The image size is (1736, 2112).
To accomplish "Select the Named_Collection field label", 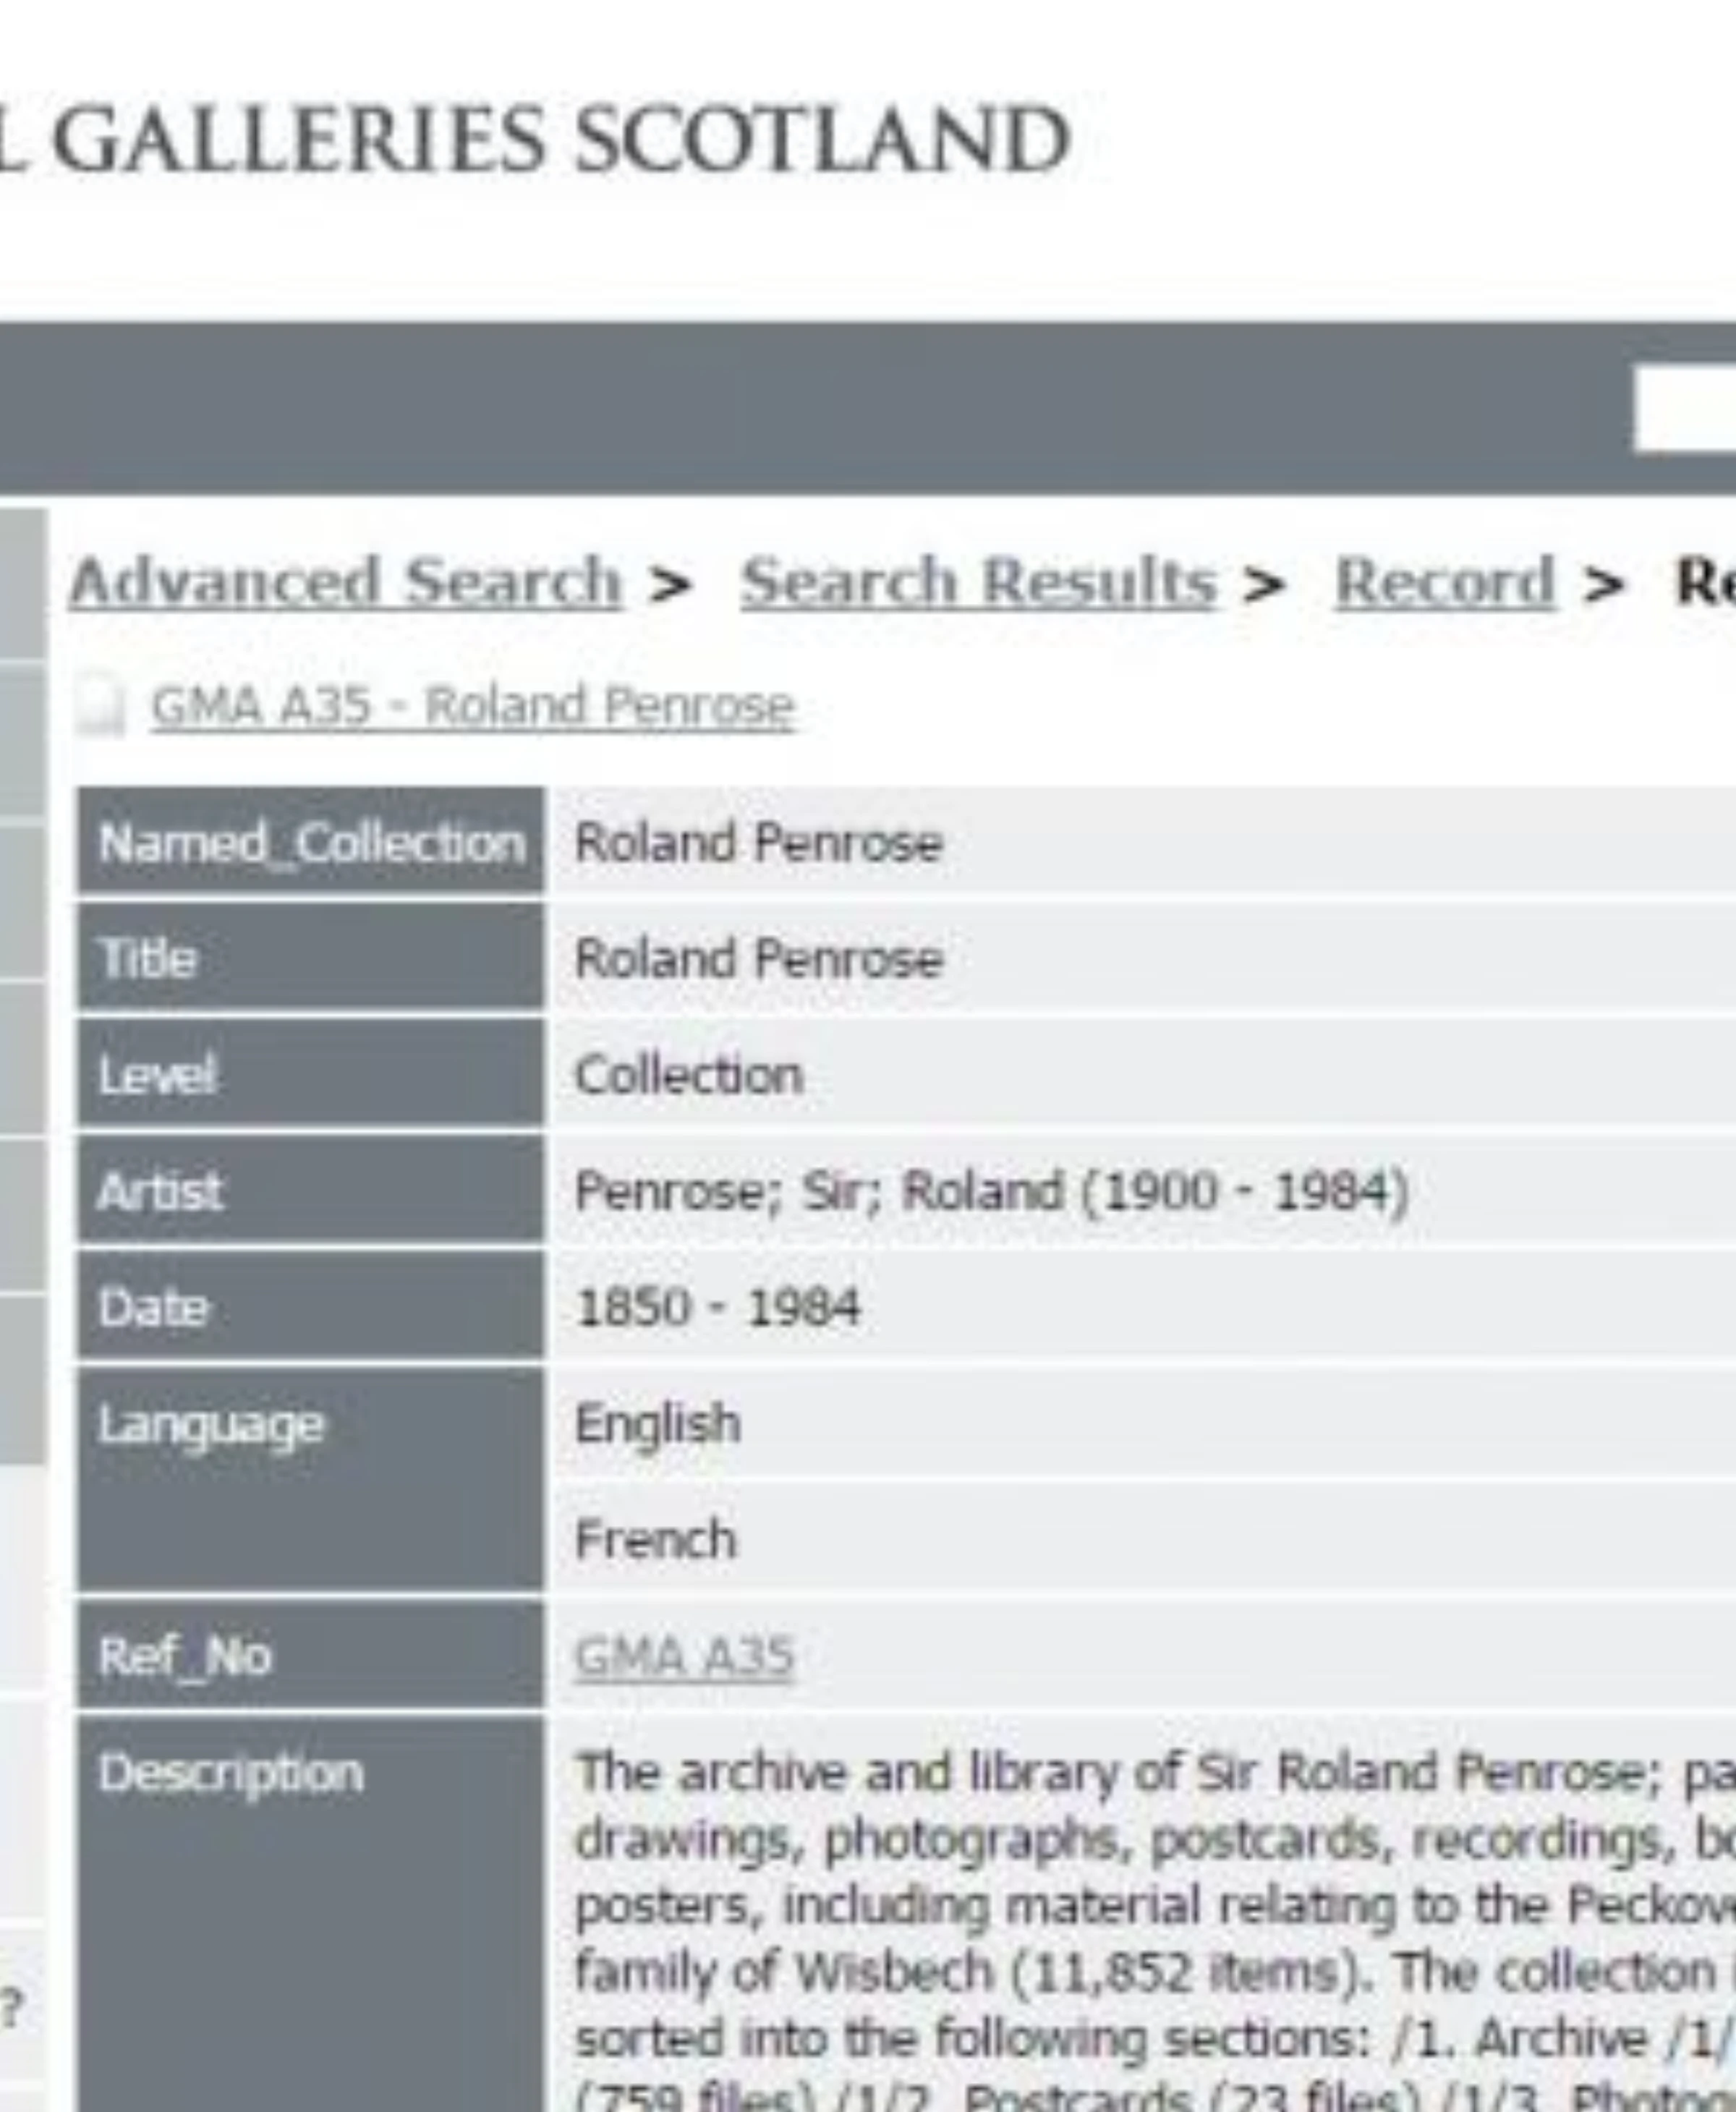I will tap(311, 843).
